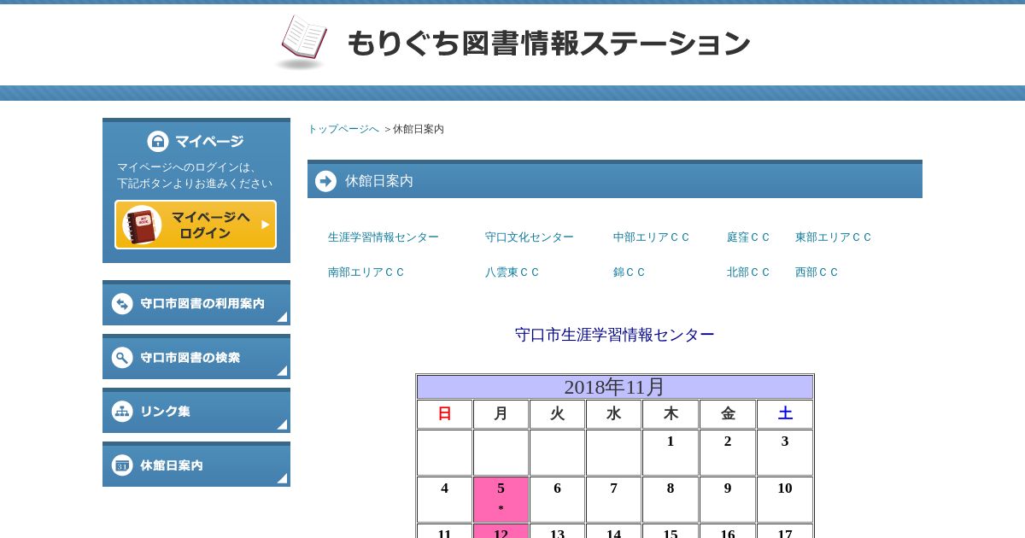The height and width of the screenshot is (538, 1025).
Task: Click the current page label ＞休館日案内 in breadcrumb
Action: (413, 129)
